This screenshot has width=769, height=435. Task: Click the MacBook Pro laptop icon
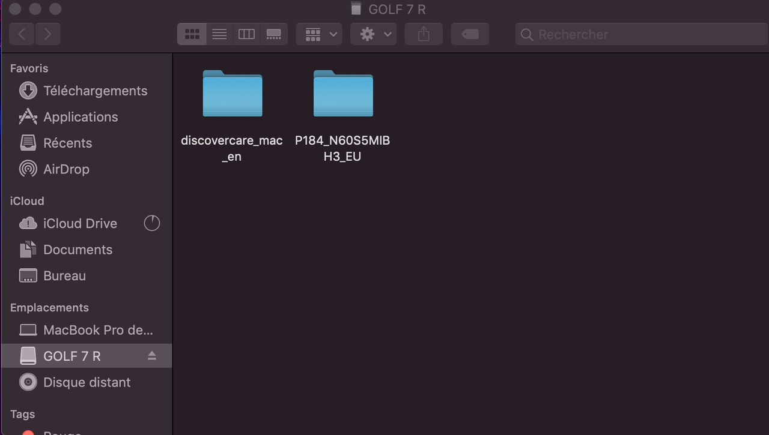point(28,330)
